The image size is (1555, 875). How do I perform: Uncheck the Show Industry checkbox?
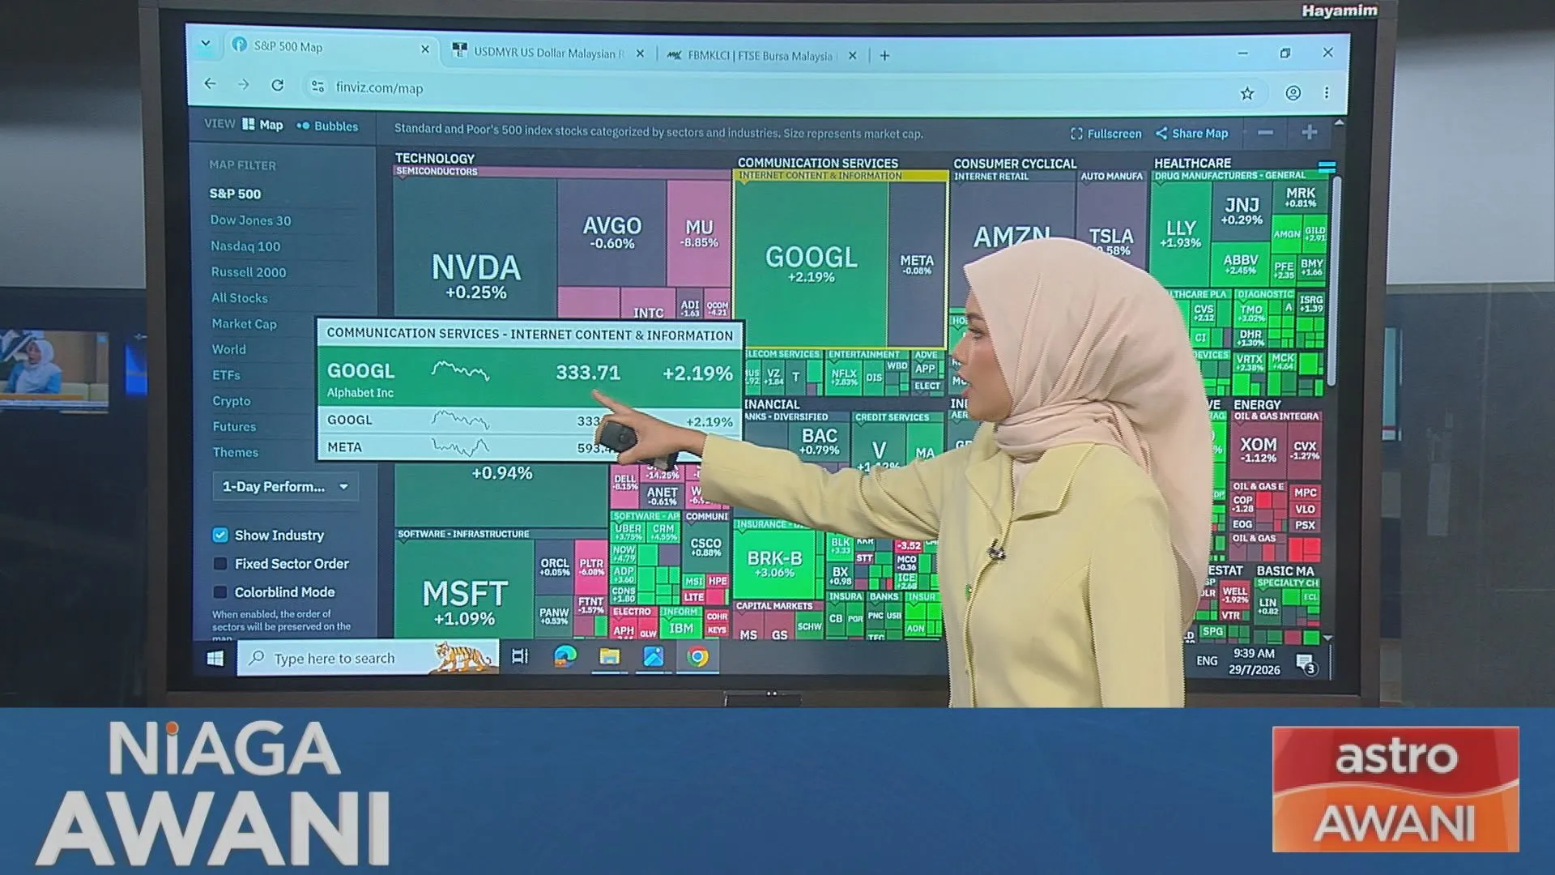pyautogui.click(x=220, y=535)
